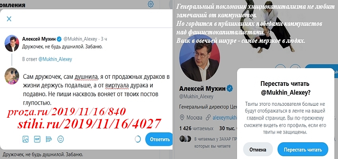338x159 pixels.
Task: Open your own avatar beside the reply
Action: [12, 76]
